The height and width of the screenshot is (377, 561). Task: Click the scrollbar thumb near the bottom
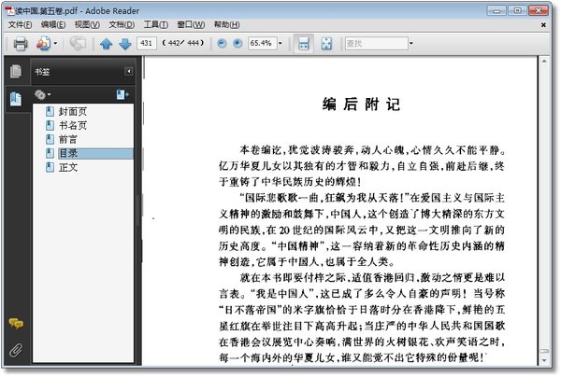pyautogui.click(x=544, y=351)
